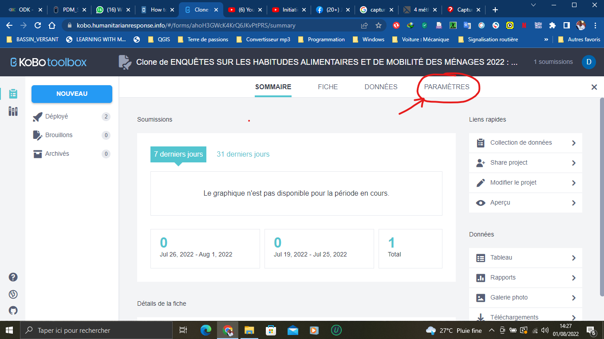Switch to the DONNÉES tab
Image resolution: width=604 pixels, height=339 pixels.
point(381,87)
